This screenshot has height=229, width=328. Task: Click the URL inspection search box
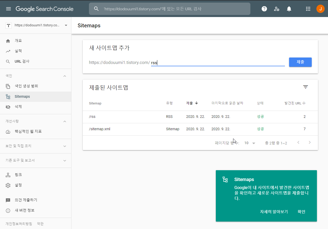pyautogui.click(x=170, y=9)
